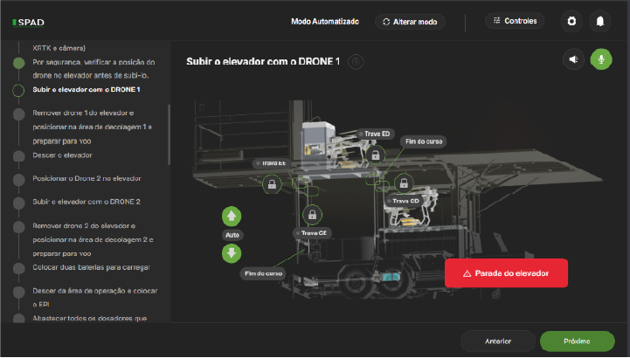
Task: Click the red 'Parada do elevador' button
Action: [x=506, y=273]
